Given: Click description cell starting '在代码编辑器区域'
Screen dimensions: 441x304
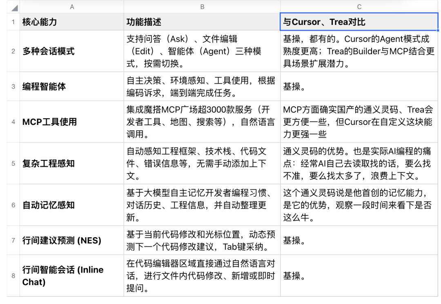Looking at the screenshot, I should [202, 276].
